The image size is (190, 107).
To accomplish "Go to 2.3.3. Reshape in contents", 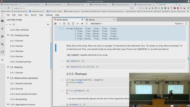I will pos(17,51).
